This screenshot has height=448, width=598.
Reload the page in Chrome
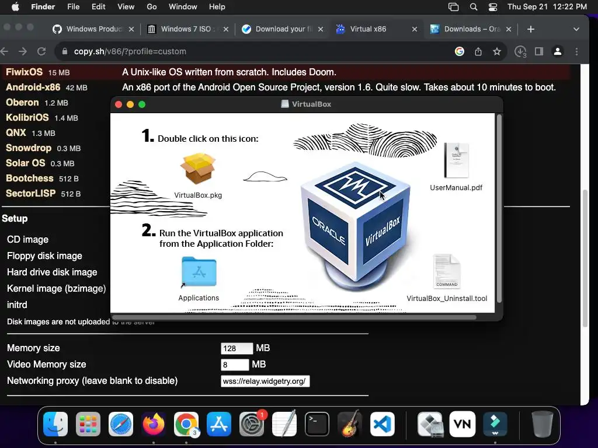(x=41, y=51)
